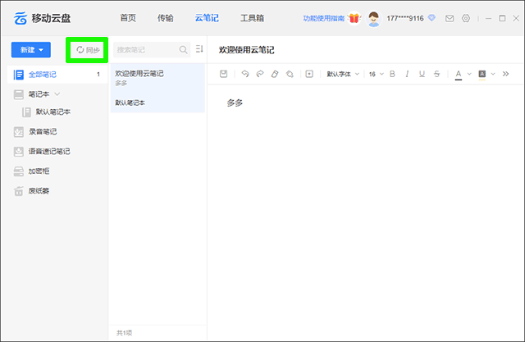Toggle italic formatting

click(408, 74)
